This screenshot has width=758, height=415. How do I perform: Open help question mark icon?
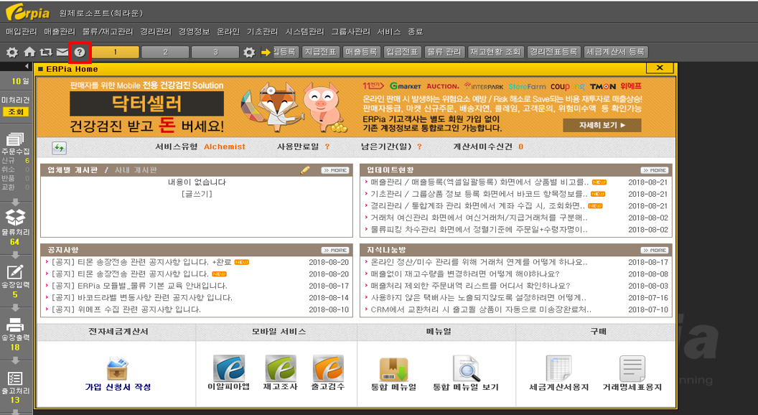click(x=80, y=52)
